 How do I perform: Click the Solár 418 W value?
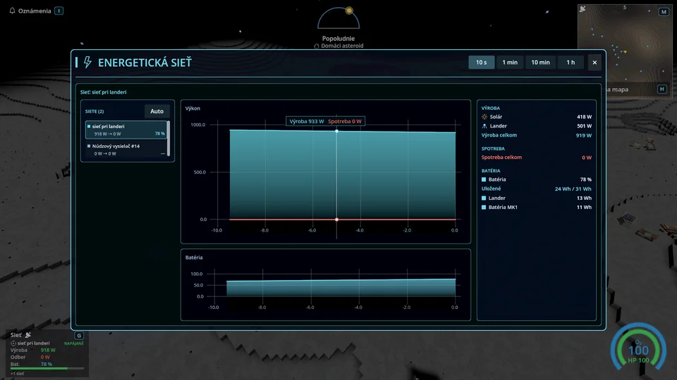click(584, 117)
